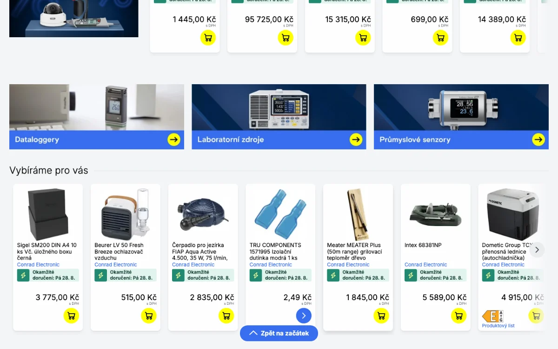Open Laboratorní zdroje category banner
This screenshot has height=349, width=558.
(x=279, y=117)
